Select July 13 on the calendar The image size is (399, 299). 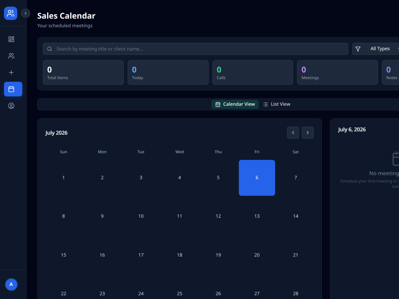point(257,216)
